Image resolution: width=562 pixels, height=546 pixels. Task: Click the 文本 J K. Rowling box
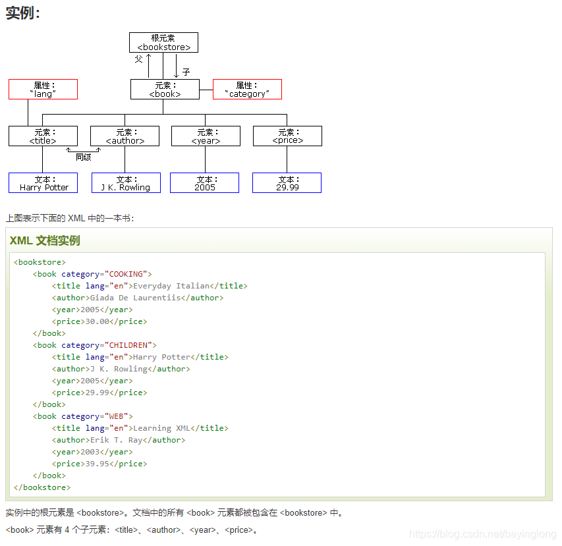(125, 182)
